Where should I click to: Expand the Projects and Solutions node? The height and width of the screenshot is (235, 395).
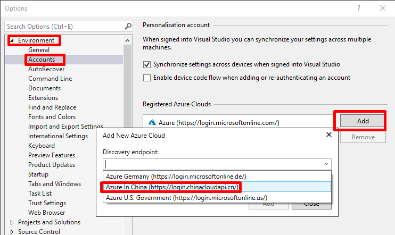pos(12,222)
